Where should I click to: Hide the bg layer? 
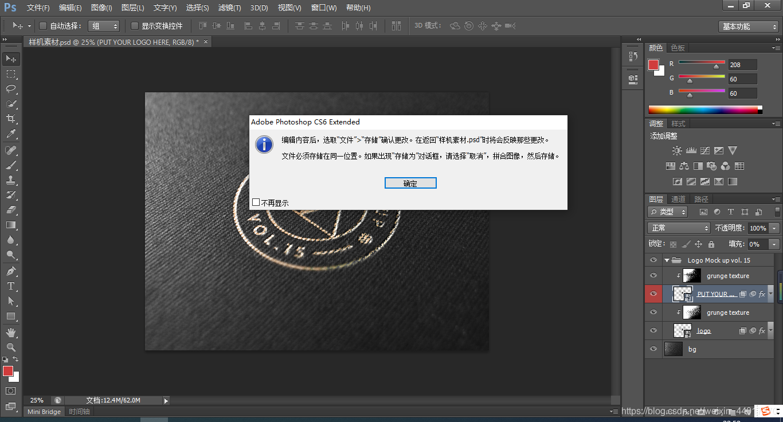[653, 349]
